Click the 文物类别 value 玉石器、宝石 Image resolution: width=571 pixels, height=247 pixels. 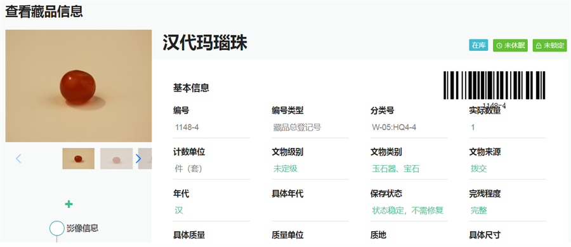coord(396,169)
